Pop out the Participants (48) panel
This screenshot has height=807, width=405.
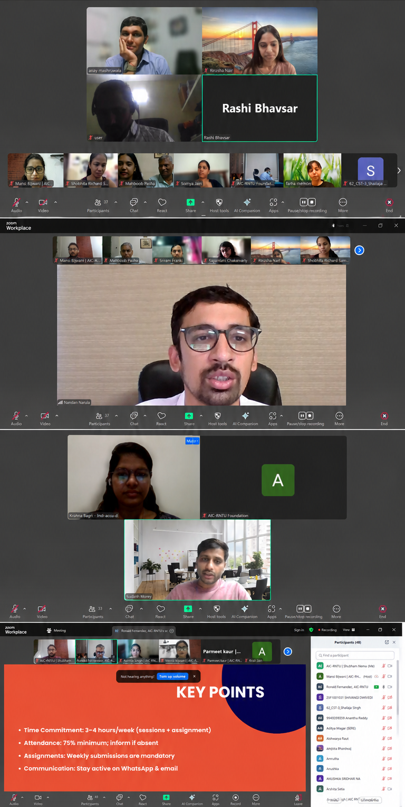click(x=387, y=642)
